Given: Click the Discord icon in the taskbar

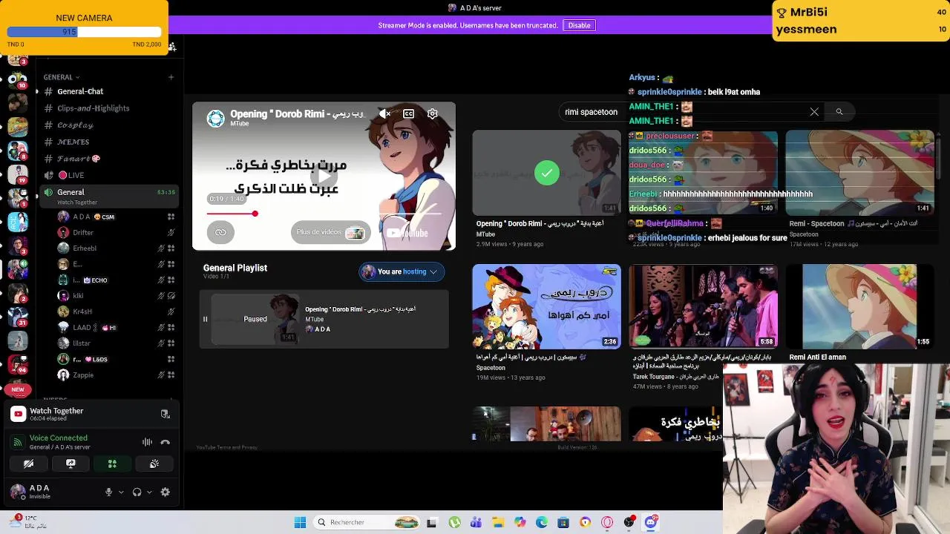Looking at the screenshot, I should (x=651, y=522).
